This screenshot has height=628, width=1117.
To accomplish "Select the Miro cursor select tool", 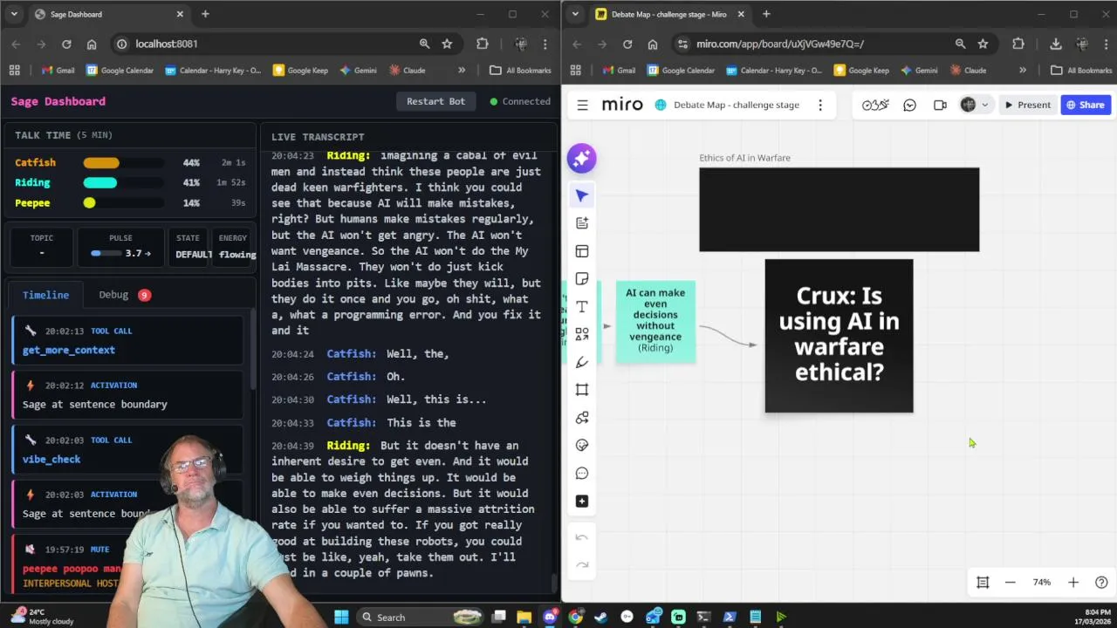I will [x=582, y=195].
